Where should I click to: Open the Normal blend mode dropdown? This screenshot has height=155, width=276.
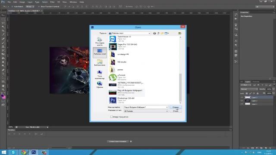(249, 89)
